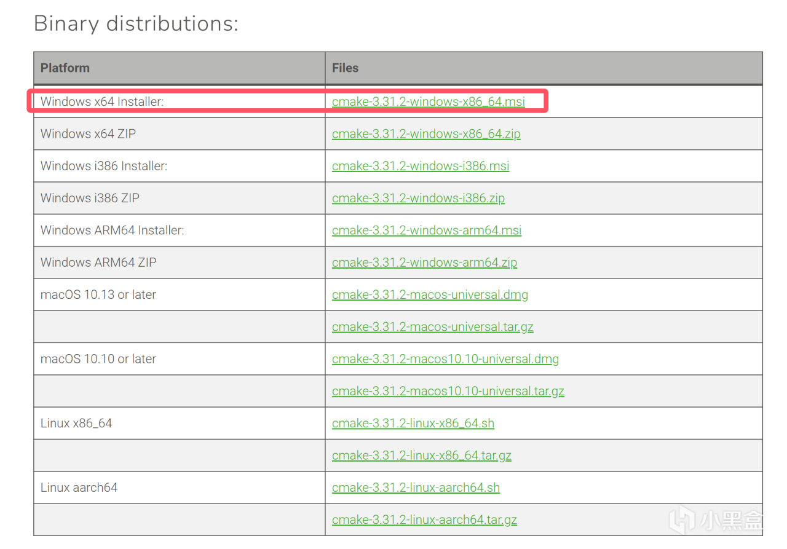Select the cmake-3.31.2-windows-arm64.msi link
The width and height of the screenshot is (787, 549).
426,231
